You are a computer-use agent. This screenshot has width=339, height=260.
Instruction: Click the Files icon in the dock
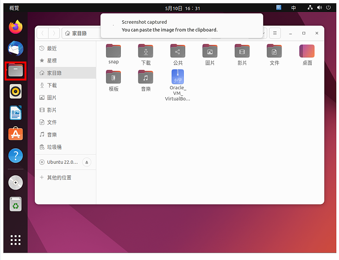pyautogui.click(x=16, y=70)
